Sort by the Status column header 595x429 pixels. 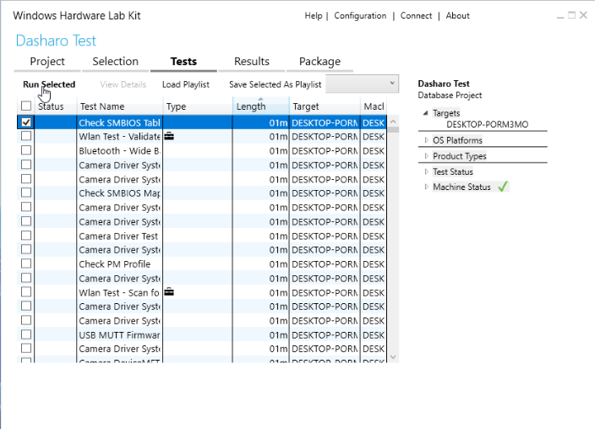[56, 106]
